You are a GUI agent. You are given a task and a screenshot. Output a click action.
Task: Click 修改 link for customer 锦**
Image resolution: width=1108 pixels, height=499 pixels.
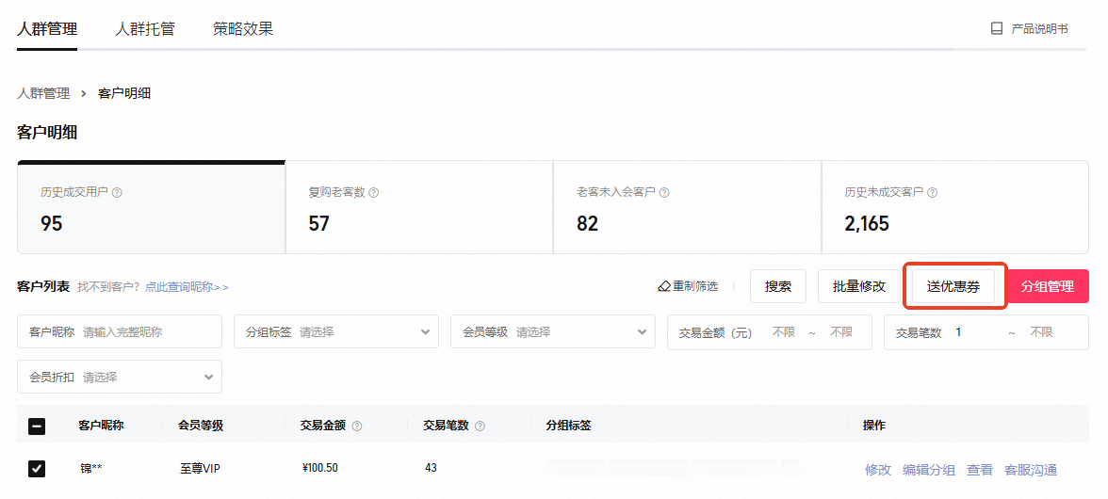click(878, 470)
